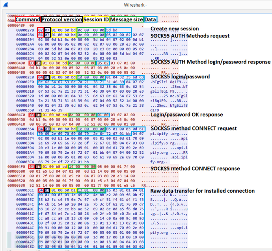Select the yellow Session ID legend label
The image size is (272, 251).
(96, 19)
